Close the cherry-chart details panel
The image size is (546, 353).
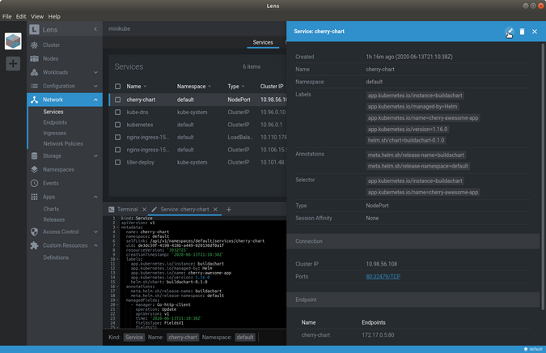[x=535, y=32]
